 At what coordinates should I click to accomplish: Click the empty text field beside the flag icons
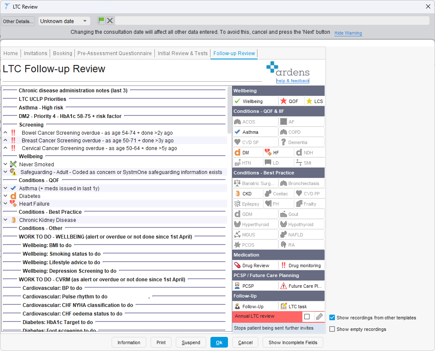click(x=272, y=21)
